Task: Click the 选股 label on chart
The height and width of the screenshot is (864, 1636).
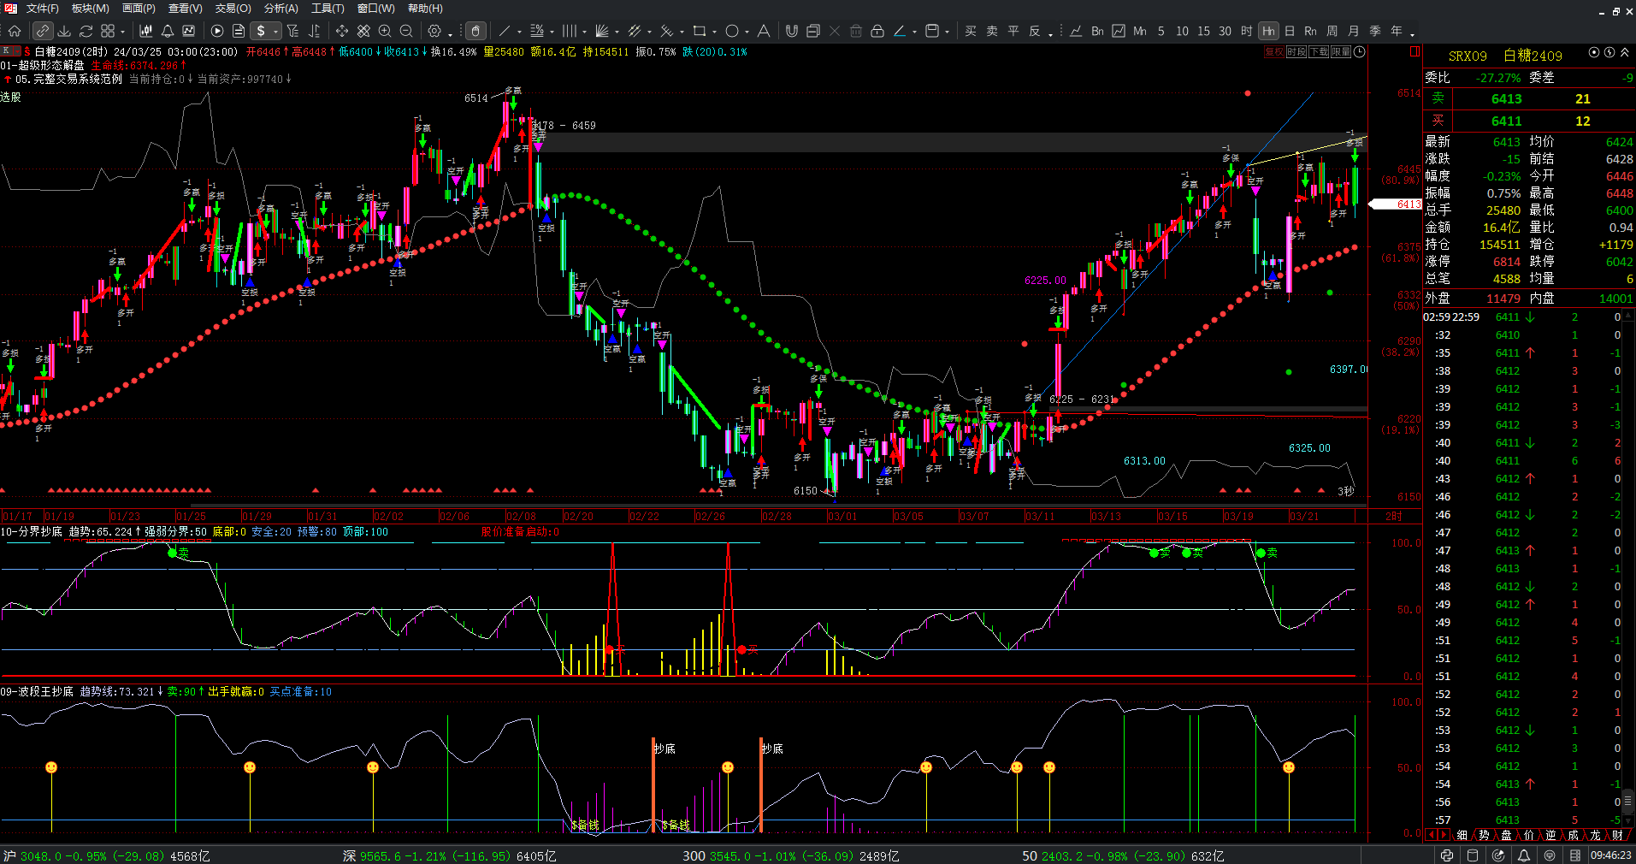Action: pos(11,97)
